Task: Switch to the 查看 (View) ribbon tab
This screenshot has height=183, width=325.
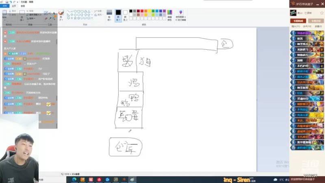Action: (23, 6)
